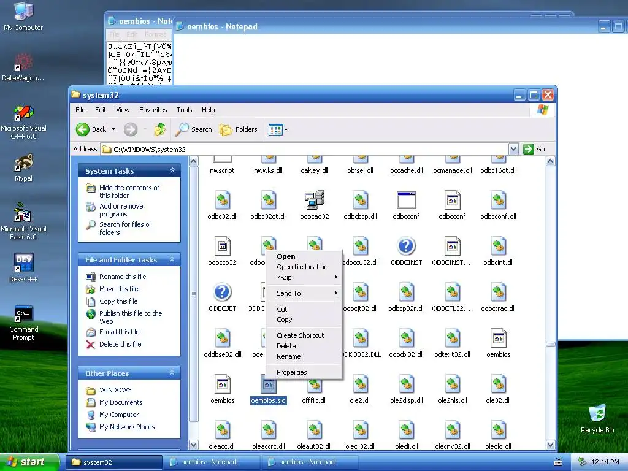Expand the Send To submenu
Viewport: 628px width, 471px height.
(x=304, y=293)
